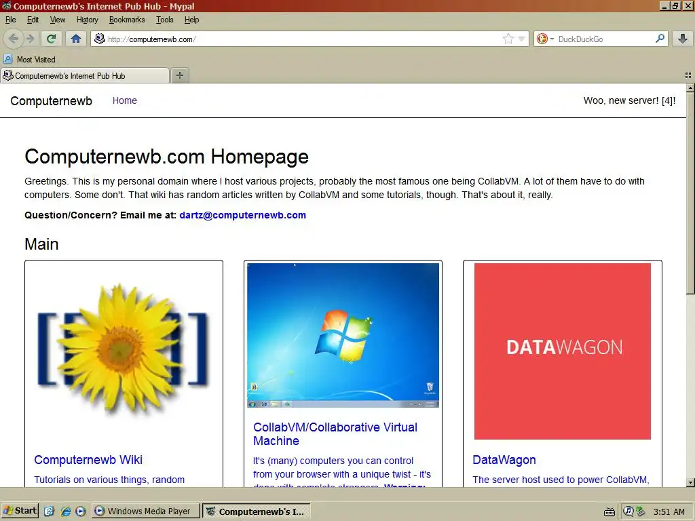Open the DuckDuckGo search engine selector

[545, 39]
